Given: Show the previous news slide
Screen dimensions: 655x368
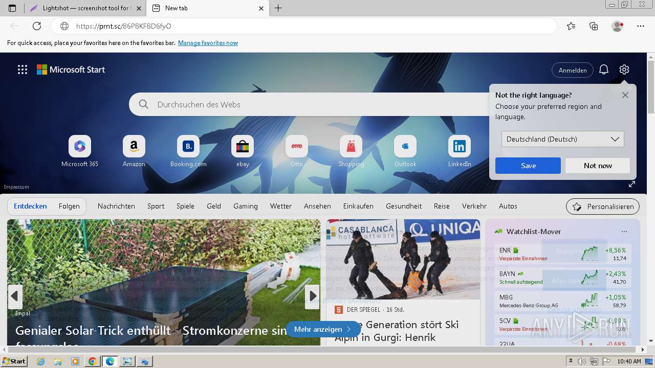Looking at the screenshot, I should tap(15, 296).
